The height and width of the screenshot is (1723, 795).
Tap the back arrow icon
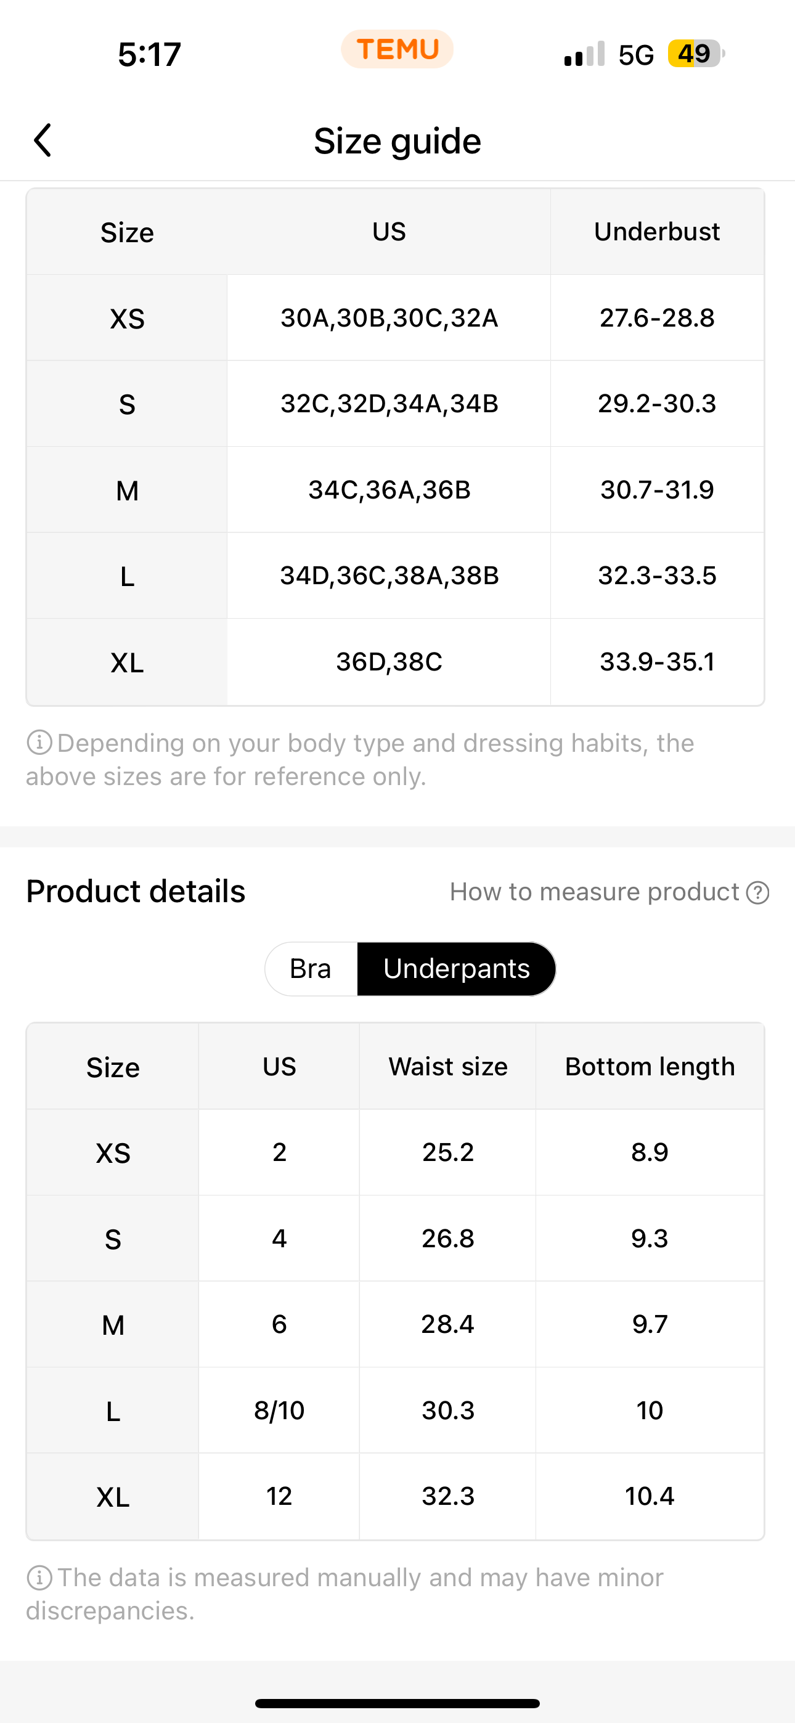pos(42,141)
